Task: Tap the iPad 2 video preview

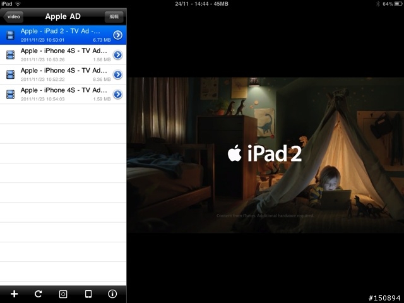Action: [265, 155]
